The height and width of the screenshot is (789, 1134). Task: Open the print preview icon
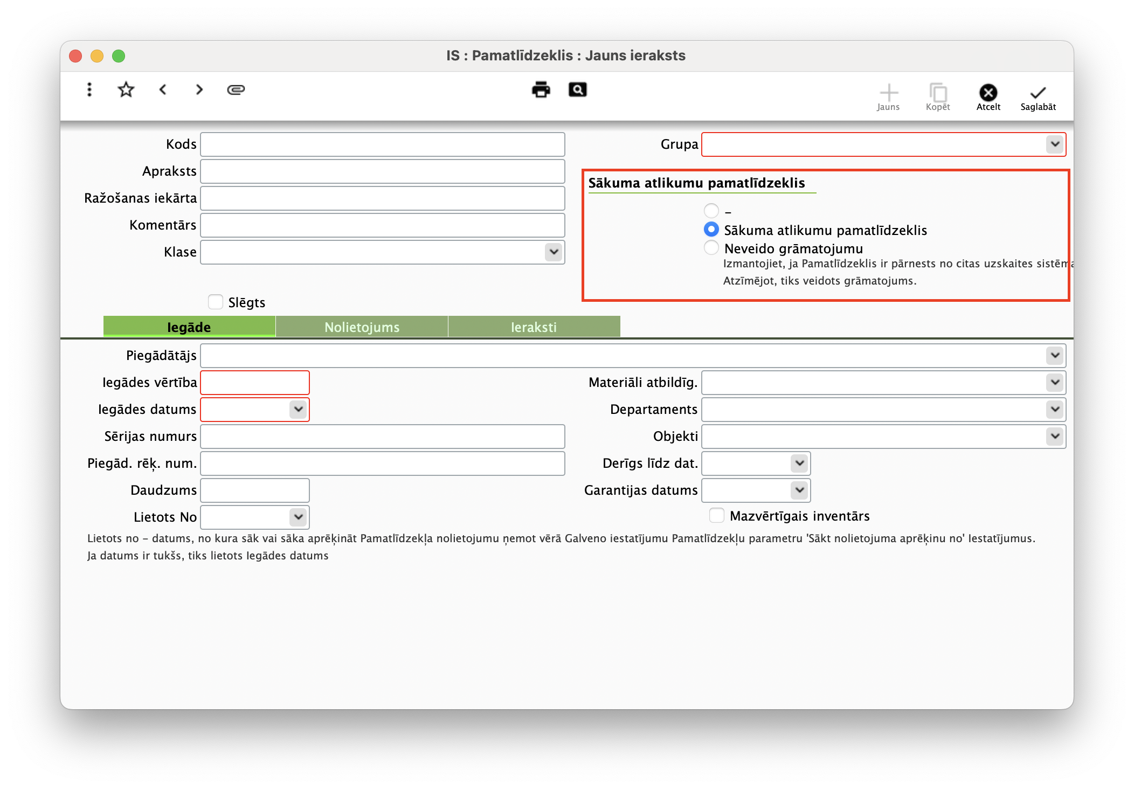[577, 89]
